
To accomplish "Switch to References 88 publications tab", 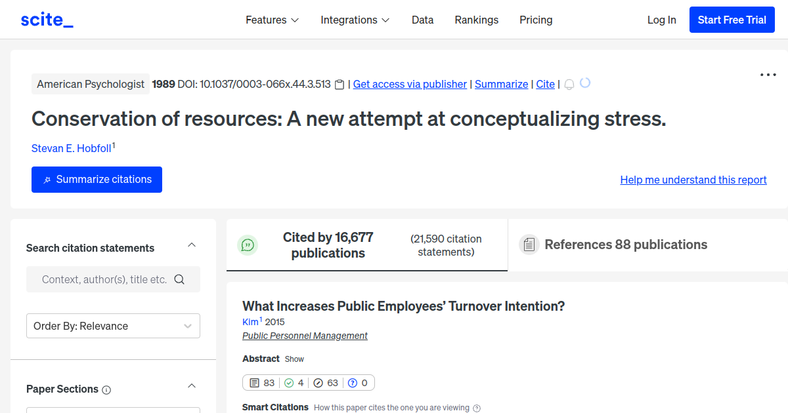I will [x=648, y=245].
